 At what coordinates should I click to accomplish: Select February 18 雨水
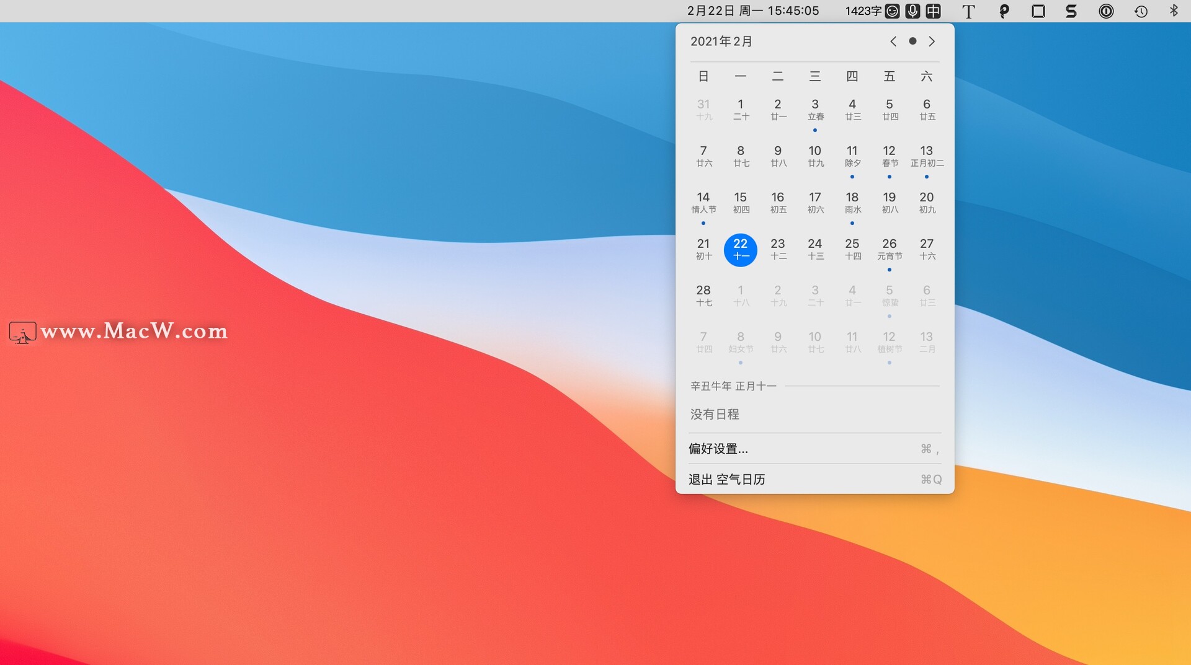pyautogui.click(x=852, y=204)
